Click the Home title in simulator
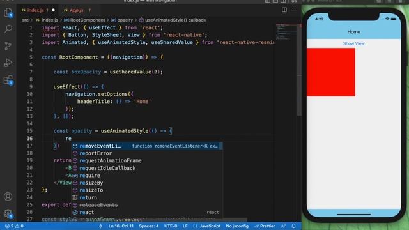Screen dimensions: 409x230 pos(353,32)
